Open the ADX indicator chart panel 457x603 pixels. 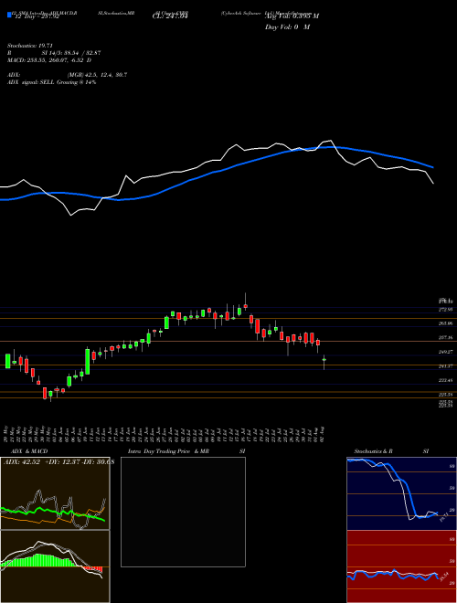[x=55, y=493]
